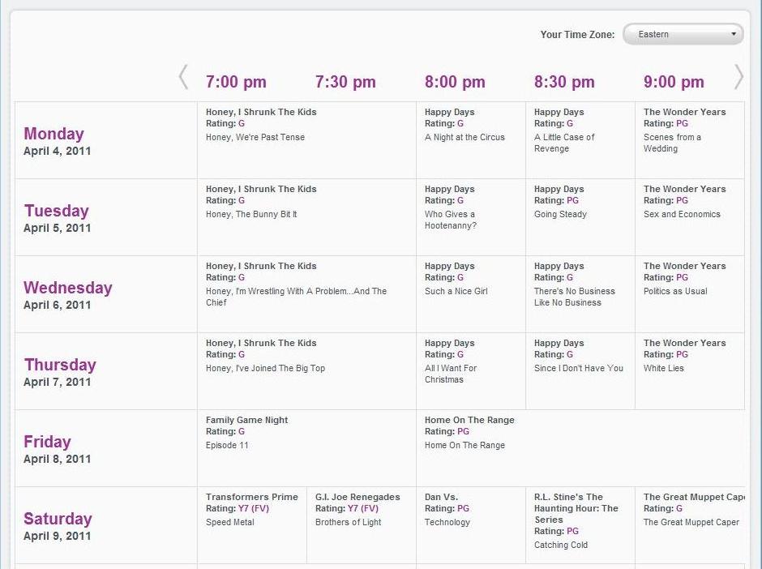The height and width of the screenshot is (569, 762).
Task: Click the Tuesday day label
Action: 57,211
